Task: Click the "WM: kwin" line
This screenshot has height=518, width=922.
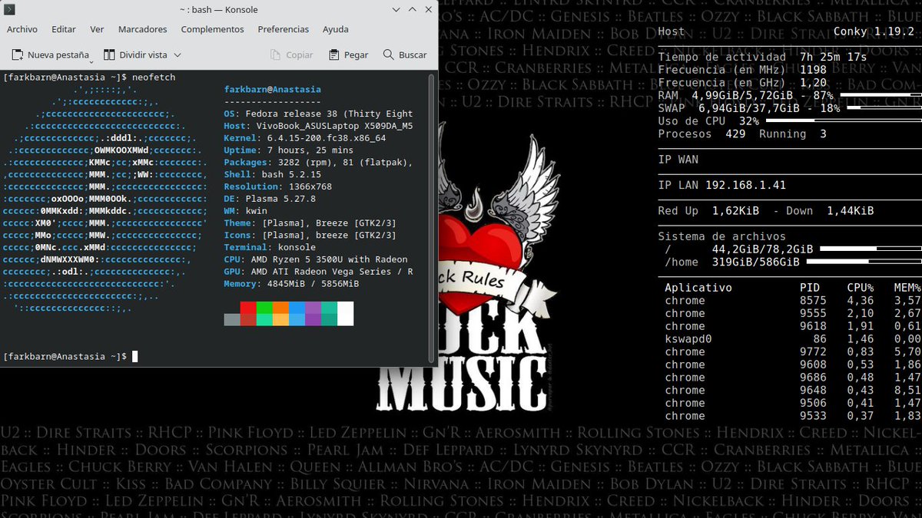Action: click(x=246, y=211)
